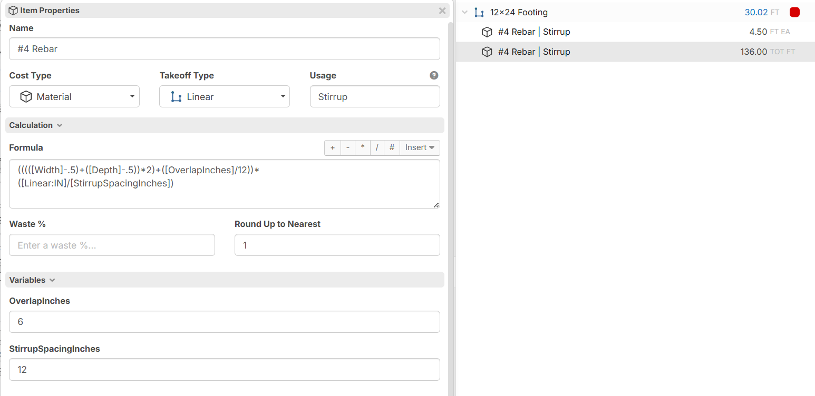Click the minus operator formula button
815x396 pixels.
coord(348,148)
